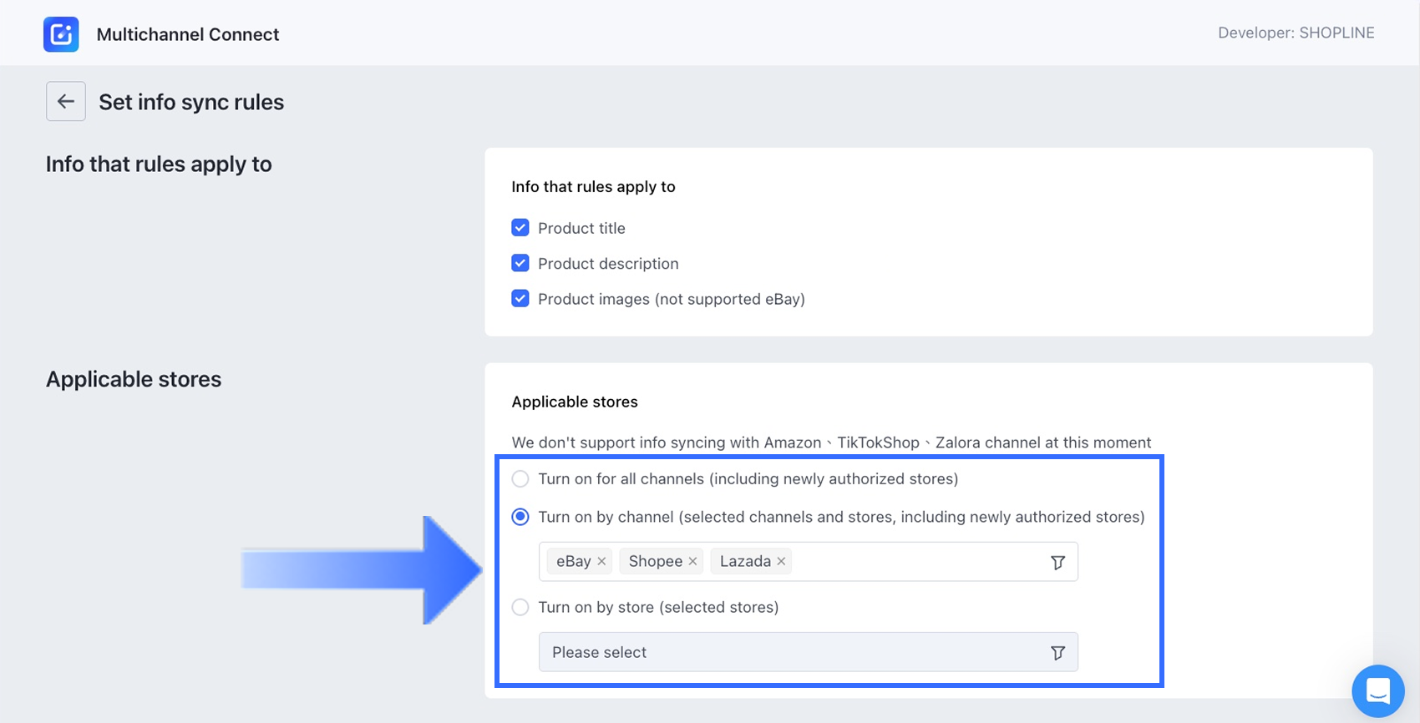
Task: Click the filter icon in channel selector
Action: [x=1057, y=563]
